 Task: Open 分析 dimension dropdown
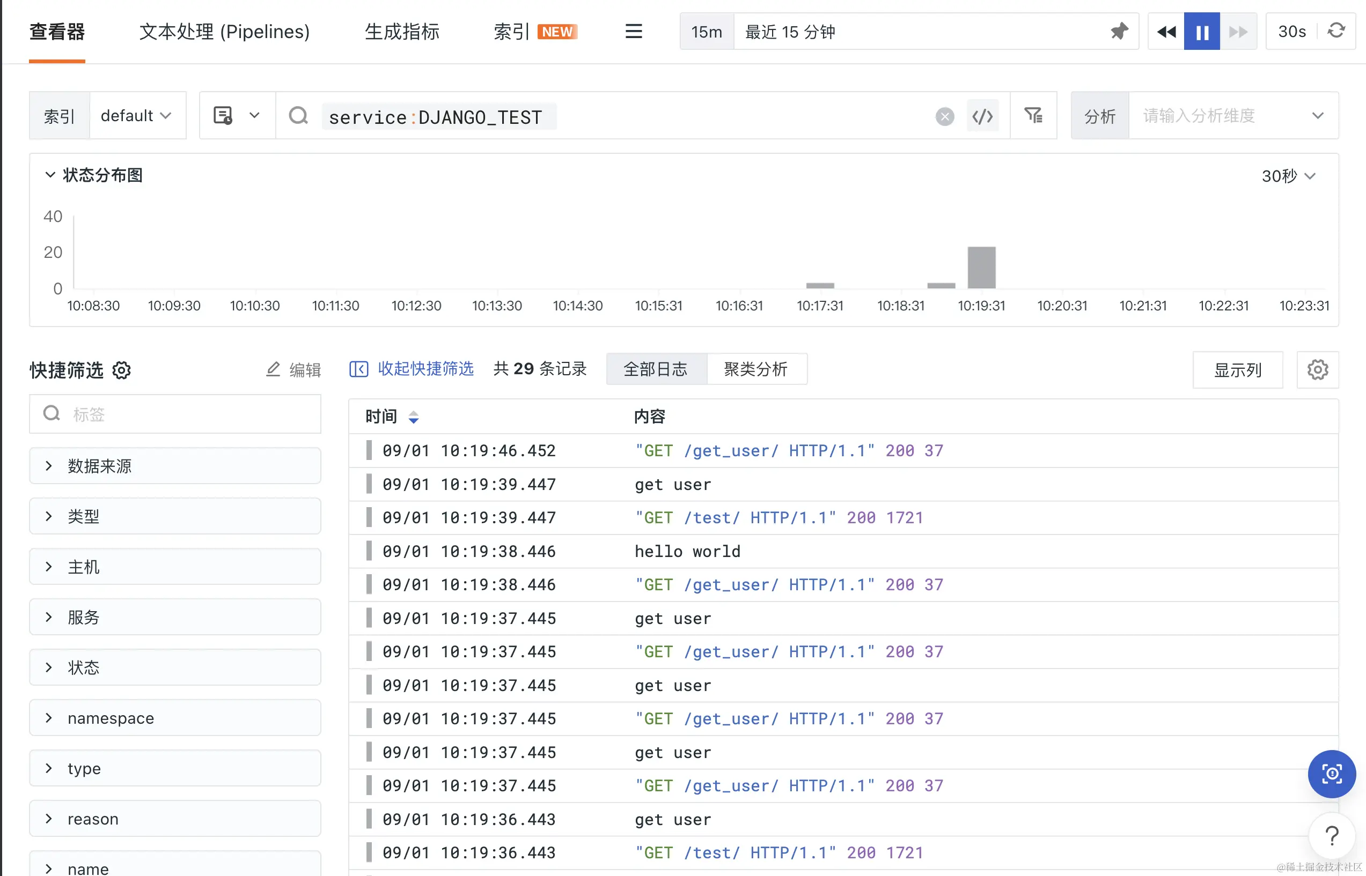pyautogui.click(x=1233, y=115)
